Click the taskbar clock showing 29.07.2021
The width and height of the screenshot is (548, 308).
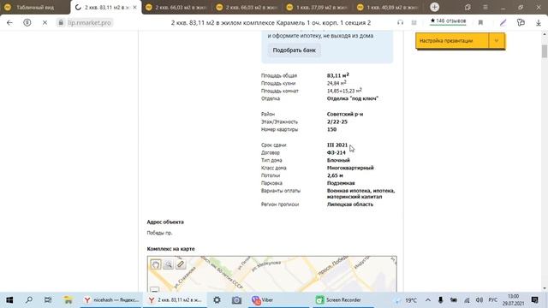click(514, 300)
